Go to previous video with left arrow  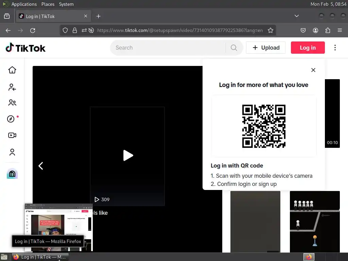41,166
